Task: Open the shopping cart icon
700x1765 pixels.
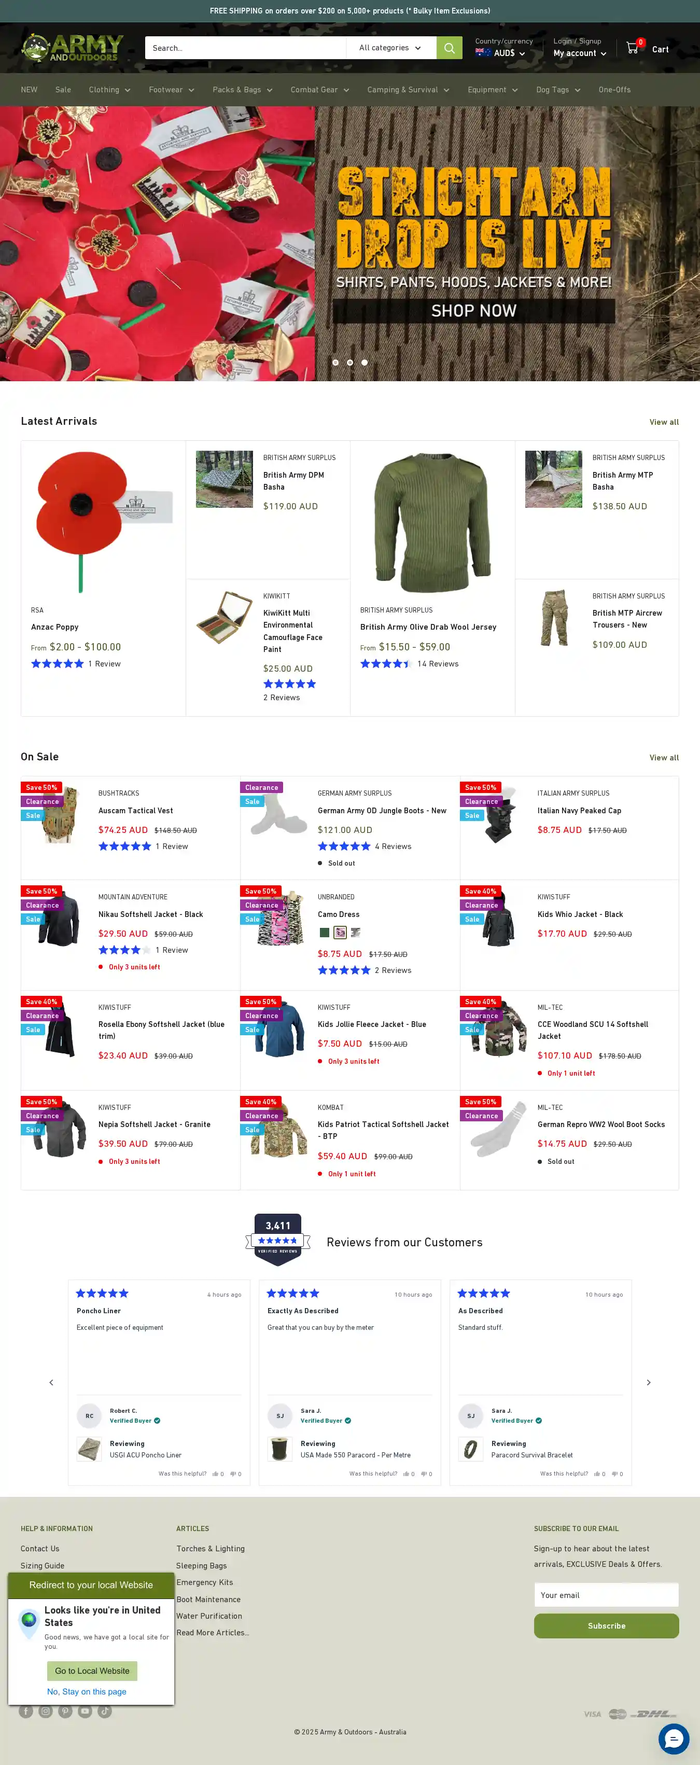Action: pos(633,48)
